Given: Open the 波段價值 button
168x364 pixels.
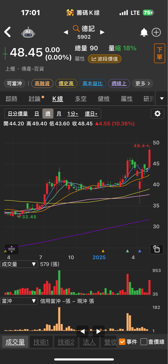Looking at the screenshot, I should click(x=105, y=59).
